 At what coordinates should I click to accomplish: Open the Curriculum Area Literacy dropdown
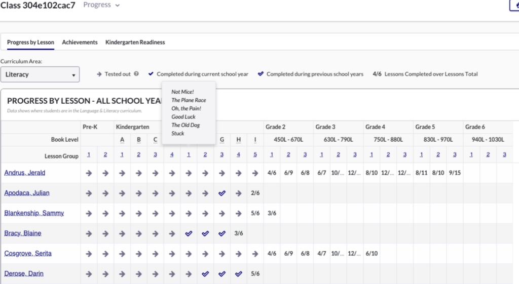point(40,74)
